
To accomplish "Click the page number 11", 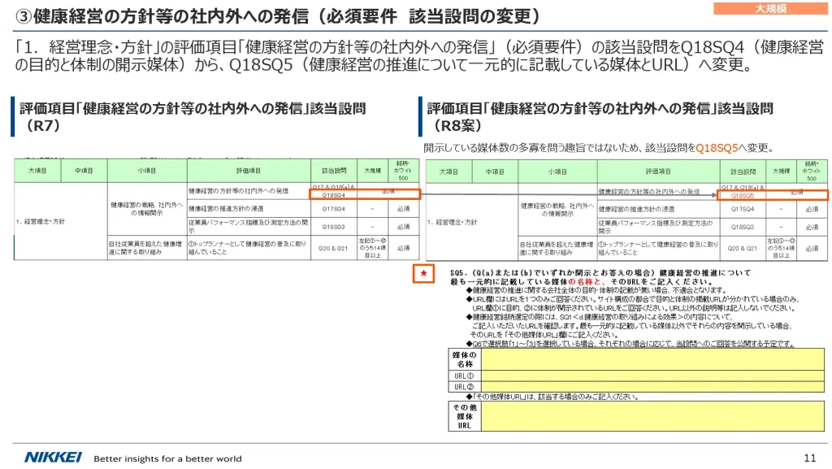I will coord(810,458).
